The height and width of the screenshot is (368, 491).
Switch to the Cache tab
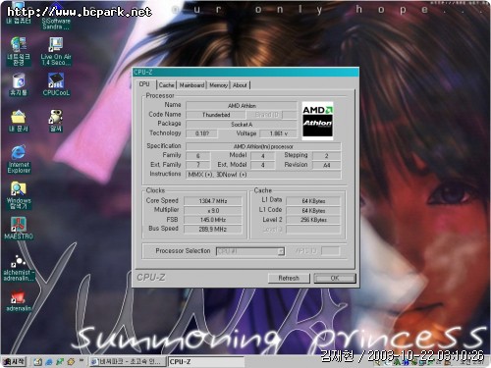[167, 85]
